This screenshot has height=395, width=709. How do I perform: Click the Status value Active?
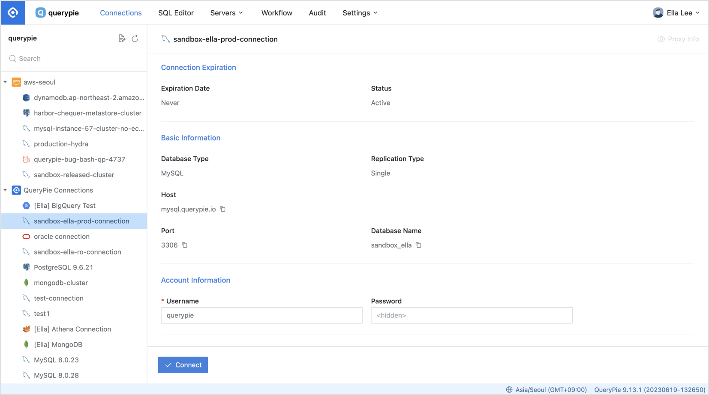point(381,103)
